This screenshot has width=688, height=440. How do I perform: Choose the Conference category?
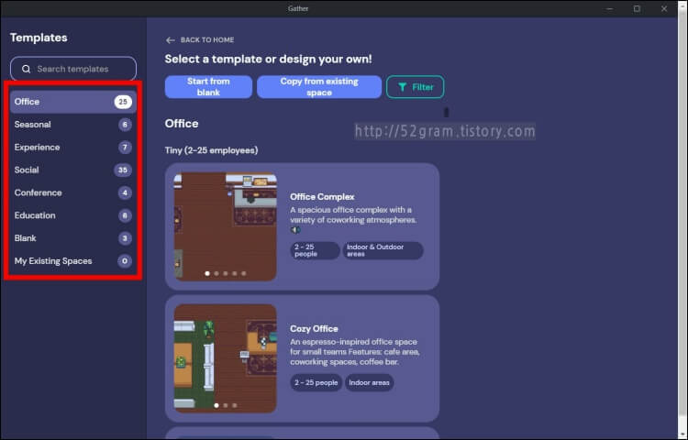[73, 192]
